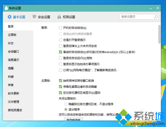This screenshot has height=127, width=166.
Task: Go to 提醒 settings in sidebar
Action: [x=18, y=68]
